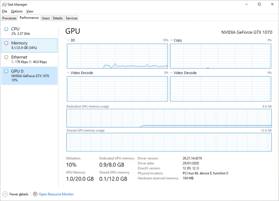Viewport: 279px width, 201px height.
Task: Click the CPU circle icon in sidebar
Action: (6, 29)
